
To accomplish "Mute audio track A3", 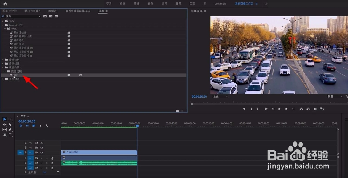I will pos(41,168).
